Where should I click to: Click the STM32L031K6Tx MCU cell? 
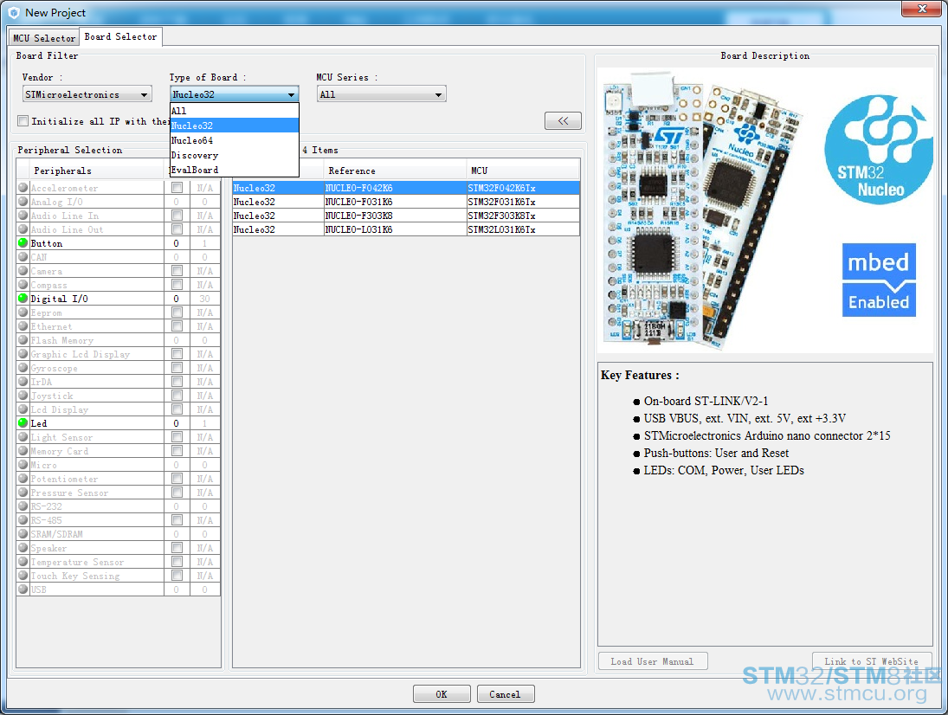(523, 229)
